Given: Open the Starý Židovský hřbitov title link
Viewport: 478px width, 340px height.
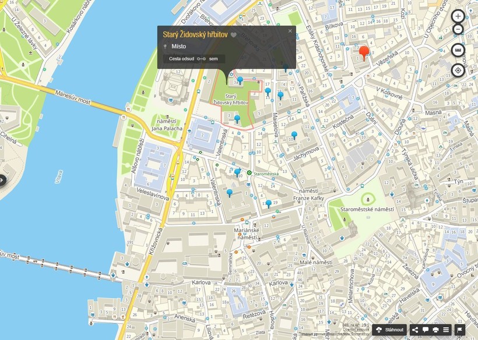Looking at the screenshot, I should pos(195,34).
